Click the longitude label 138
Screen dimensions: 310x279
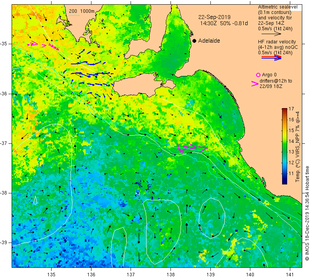coord(170,274)
